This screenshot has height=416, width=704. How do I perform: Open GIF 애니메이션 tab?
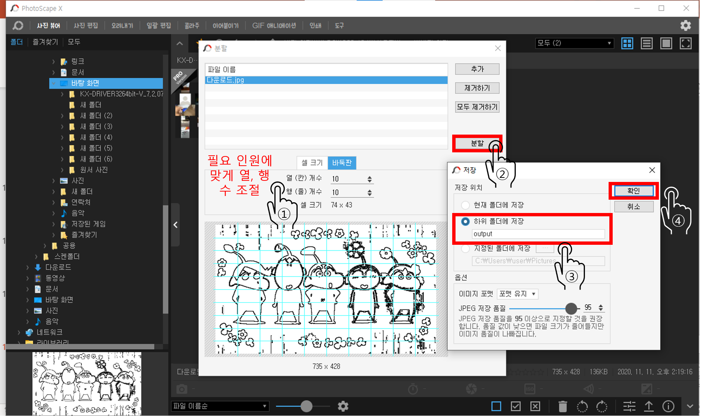274,26
